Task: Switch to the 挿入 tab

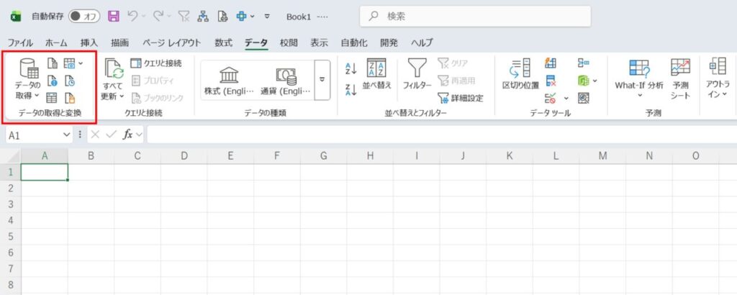Action: coord(89,42)
